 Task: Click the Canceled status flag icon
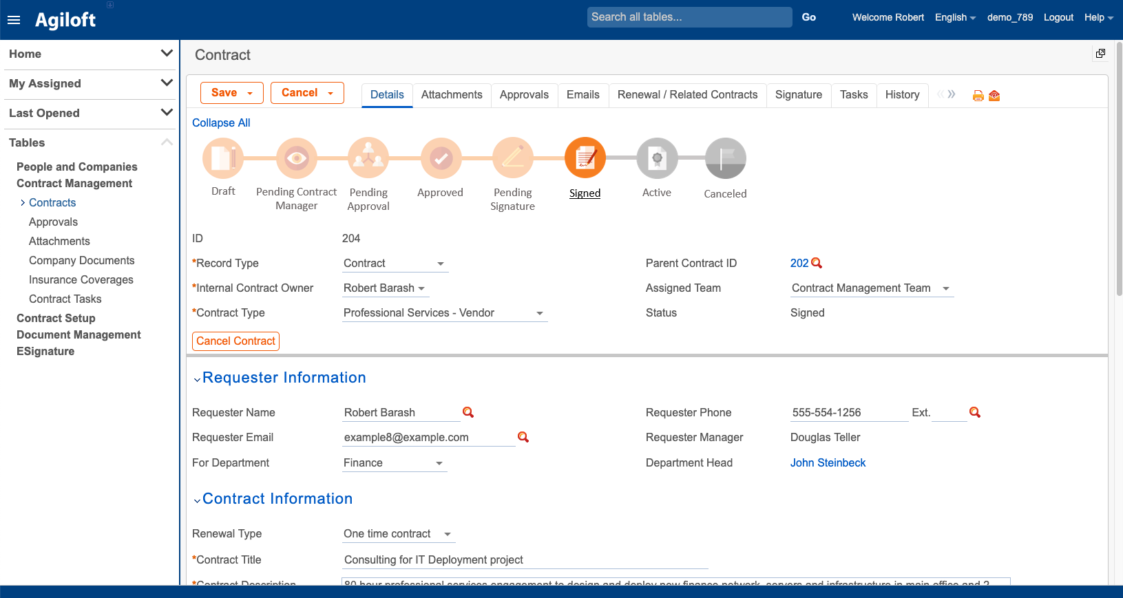tap(725, 158)
